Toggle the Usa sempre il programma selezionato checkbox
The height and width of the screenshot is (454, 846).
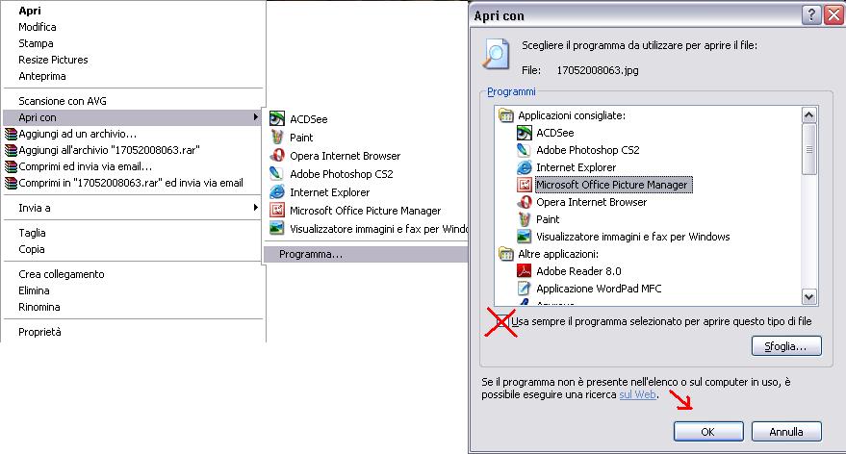(x=501, y=321)
